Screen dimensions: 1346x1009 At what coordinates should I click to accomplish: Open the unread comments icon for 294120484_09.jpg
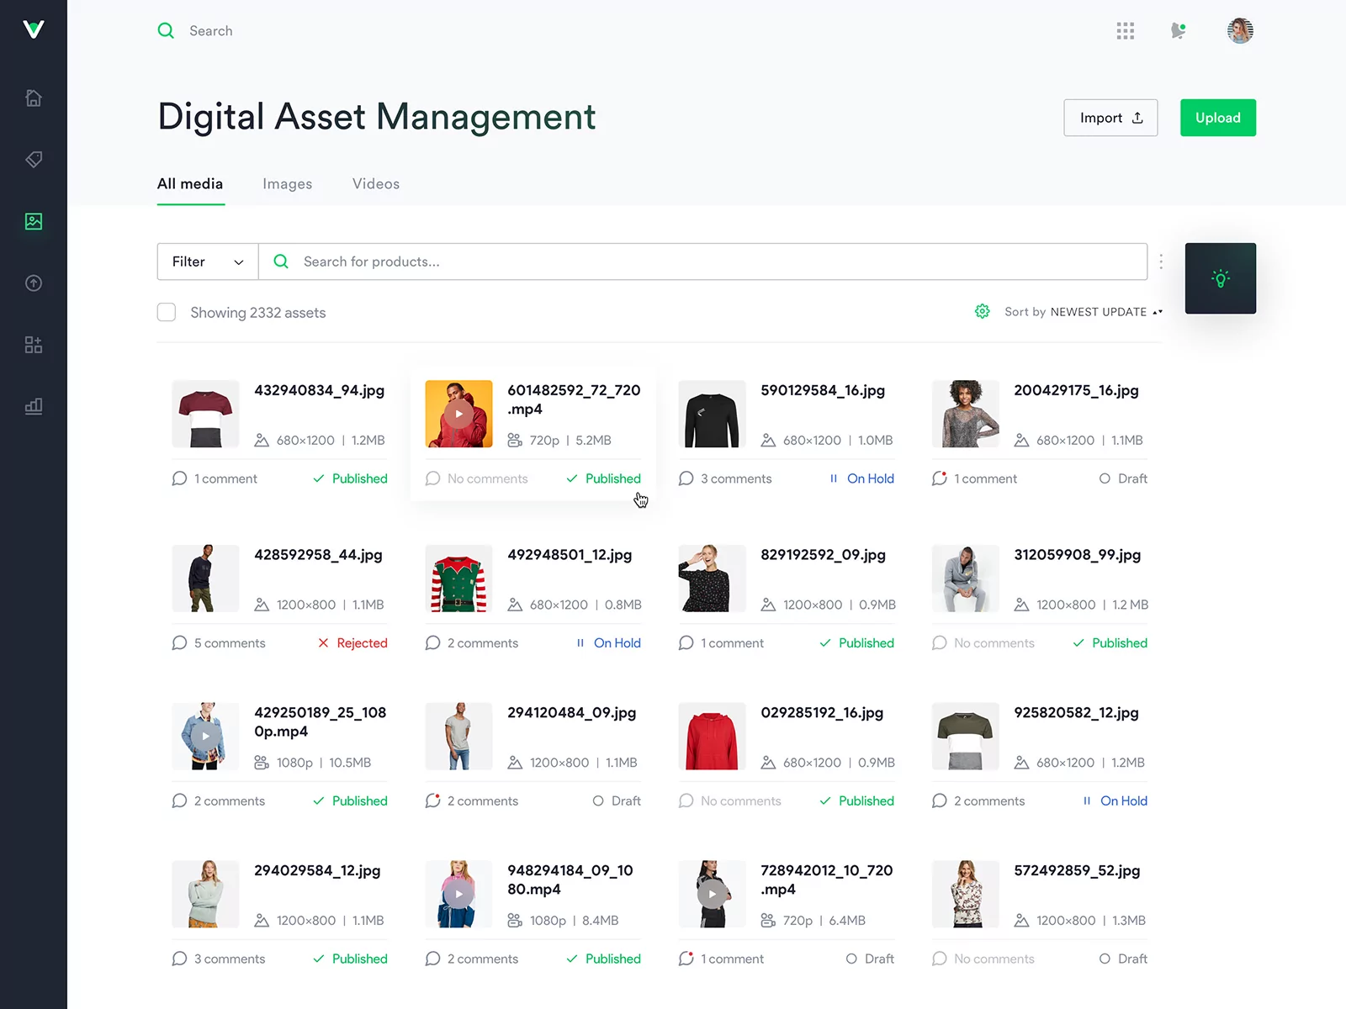pos(432,801)
